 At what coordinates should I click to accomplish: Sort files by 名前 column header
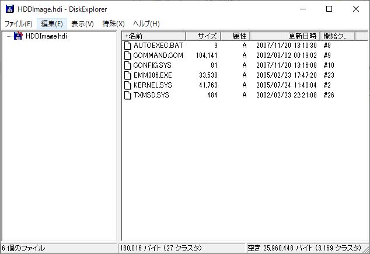coord(154,36)
